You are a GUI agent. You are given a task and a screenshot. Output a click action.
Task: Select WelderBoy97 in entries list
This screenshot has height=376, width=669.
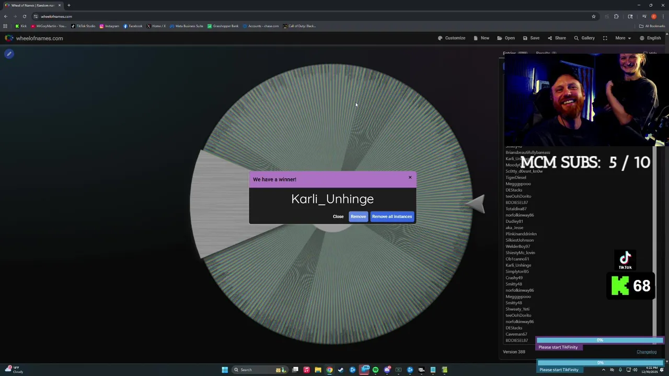(x=518, y=246)
